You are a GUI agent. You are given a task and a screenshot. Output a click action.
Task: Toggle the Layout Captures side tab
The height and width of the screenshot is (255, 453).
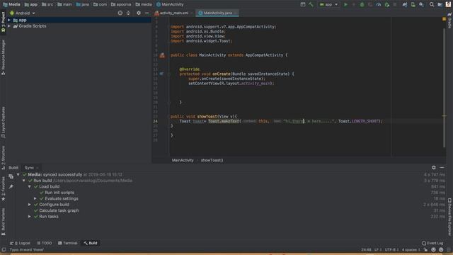[3, 123]
